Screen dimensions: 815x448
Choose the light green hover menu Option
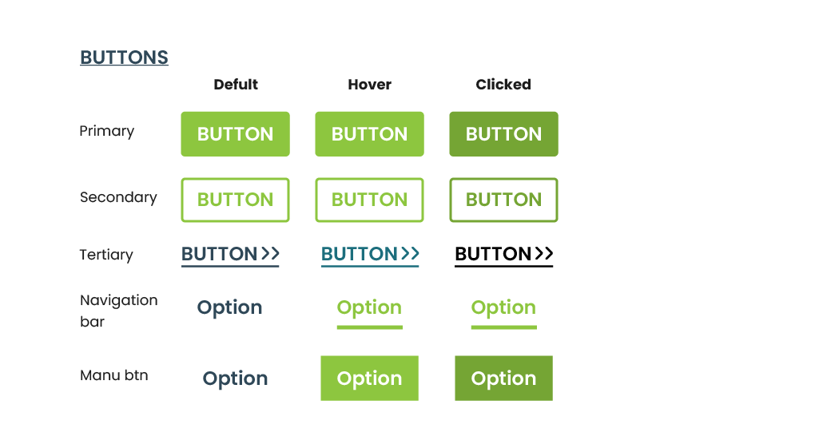[x=369, y=379]
